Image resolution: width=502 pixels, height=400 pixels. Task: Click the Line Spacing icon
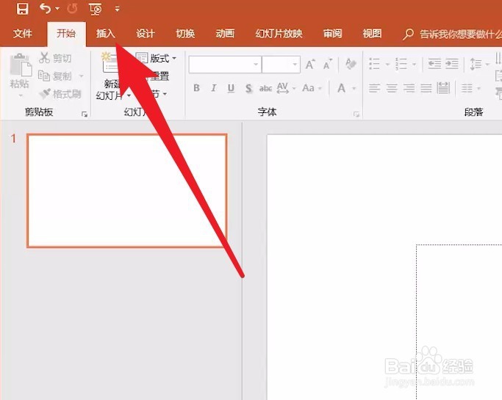point(476,64)
